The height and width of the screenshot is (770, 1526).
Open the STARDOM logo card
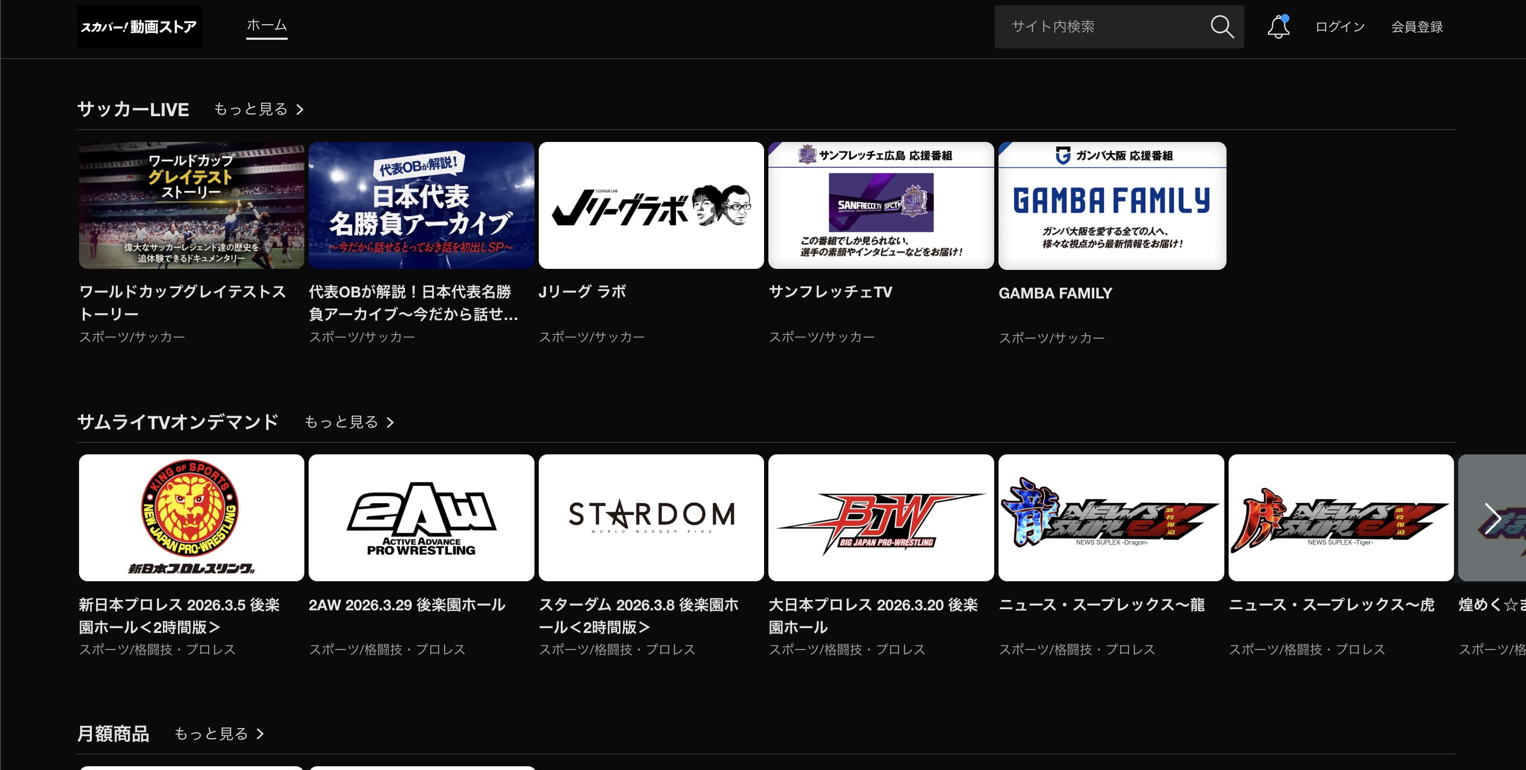click(651, 518)
